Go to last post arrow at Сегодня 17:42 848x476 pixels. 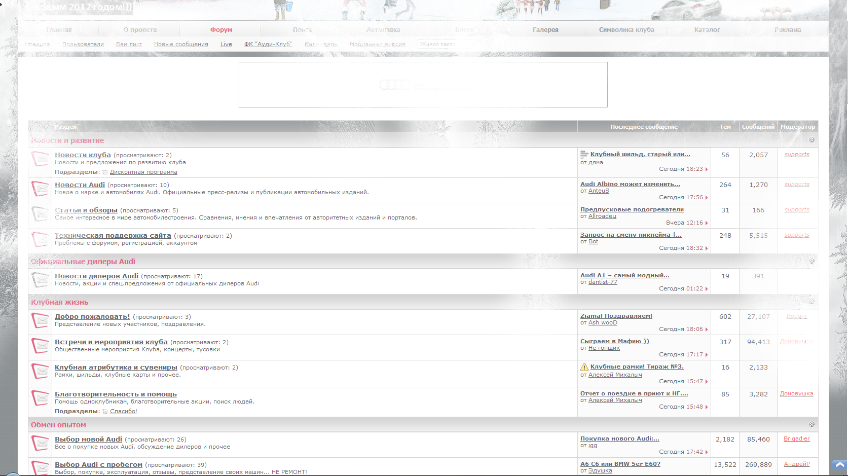coord(707,452)
